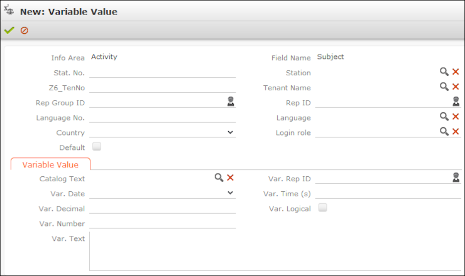Click into the Stat. No. field

(x=162, y=72)
